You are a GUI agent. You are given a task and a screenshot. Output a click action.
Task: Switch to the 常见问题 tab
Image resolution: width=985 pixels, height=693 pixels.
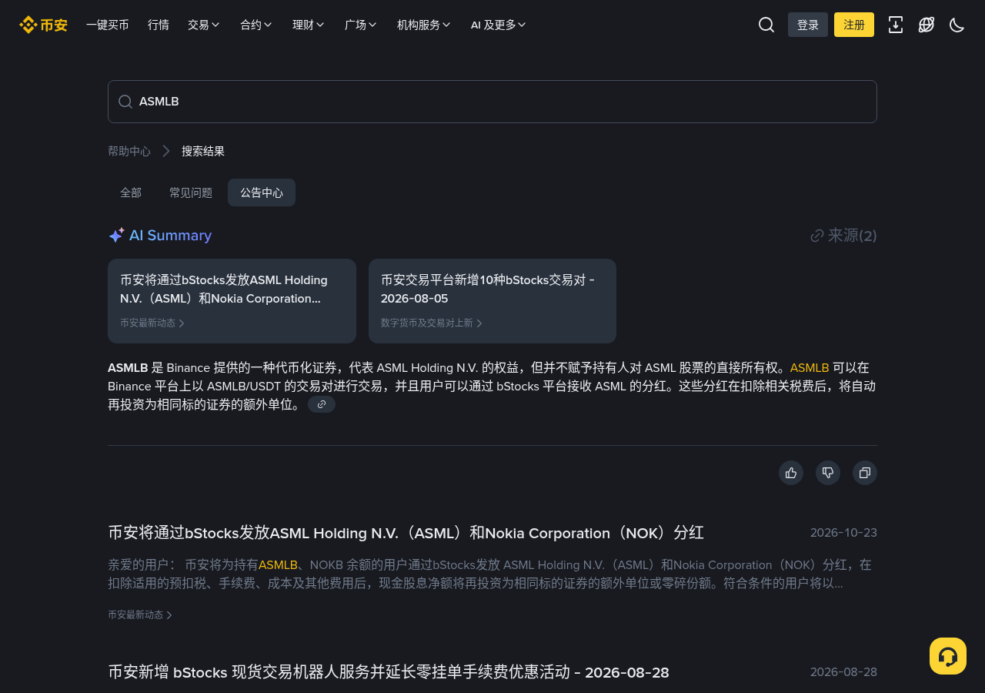[191, 192]
